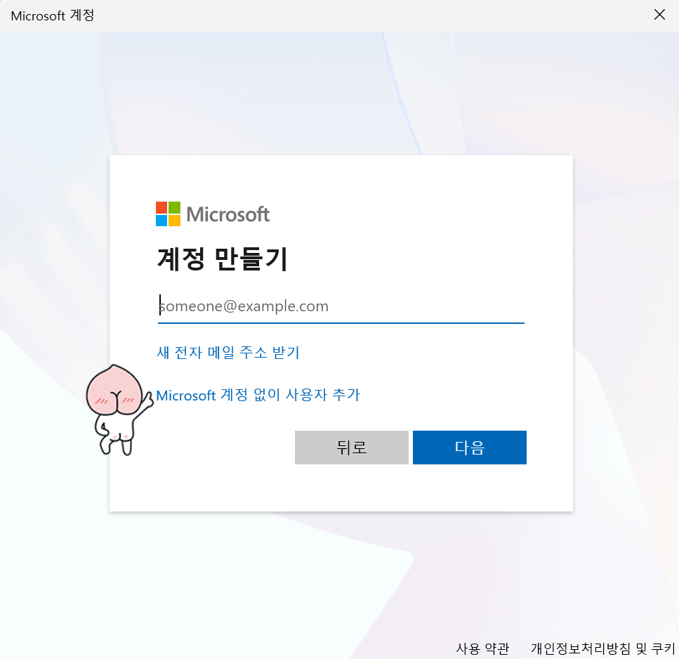Click the someone@example.com email input field
The height and width of the screenshot is (659, 679).
coord(341,306)
